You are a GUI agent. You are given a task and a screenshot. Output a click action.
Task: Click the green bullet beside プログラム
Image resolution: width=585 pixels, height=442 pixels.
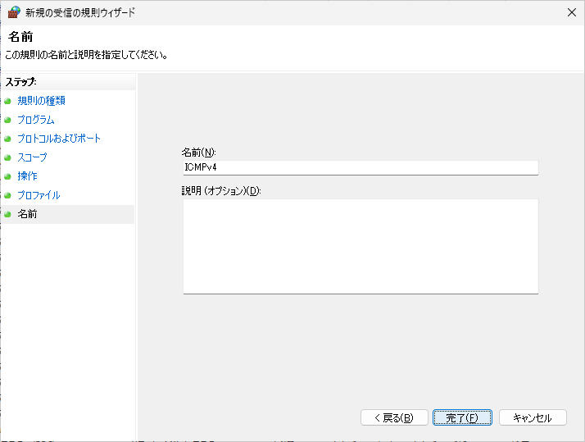pos(7,121)
